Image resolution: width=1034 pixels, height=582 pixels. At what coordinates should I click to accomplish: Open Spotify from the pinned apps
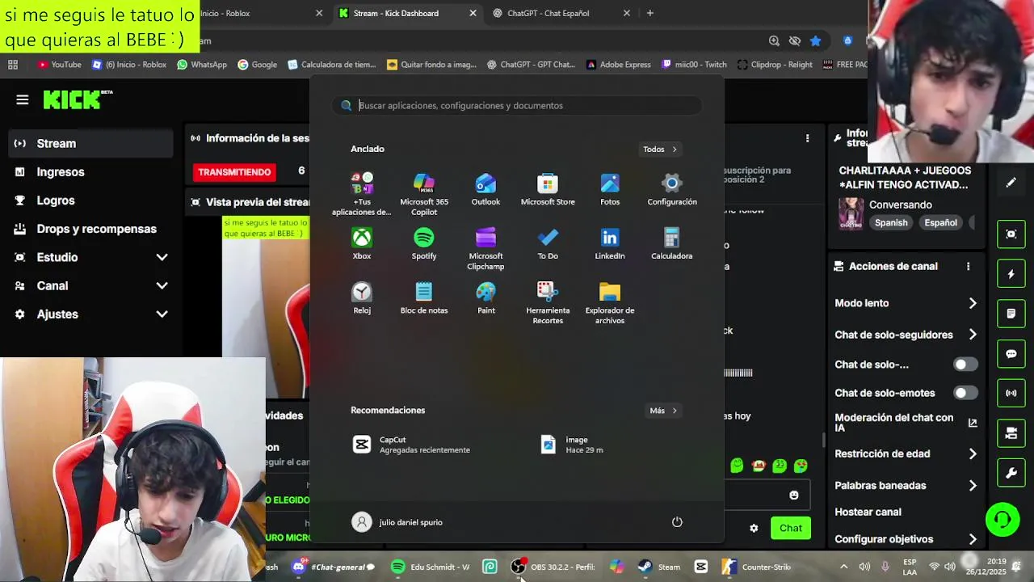click(424, 244)
